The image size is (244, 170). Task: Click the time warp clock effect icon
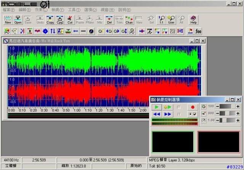click(91, 31)
